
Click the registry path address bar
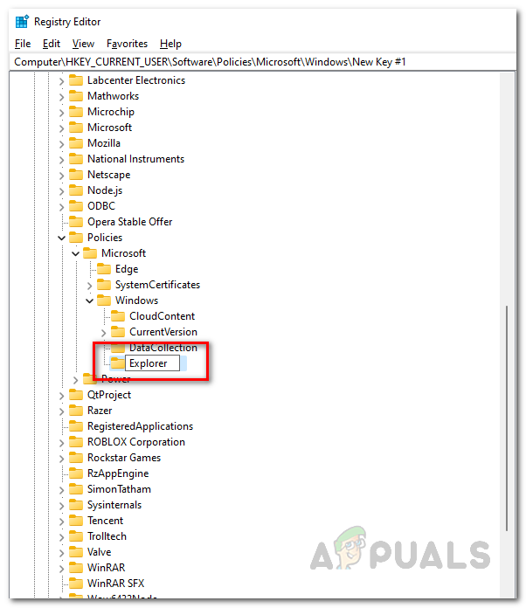tap(263, 62)
